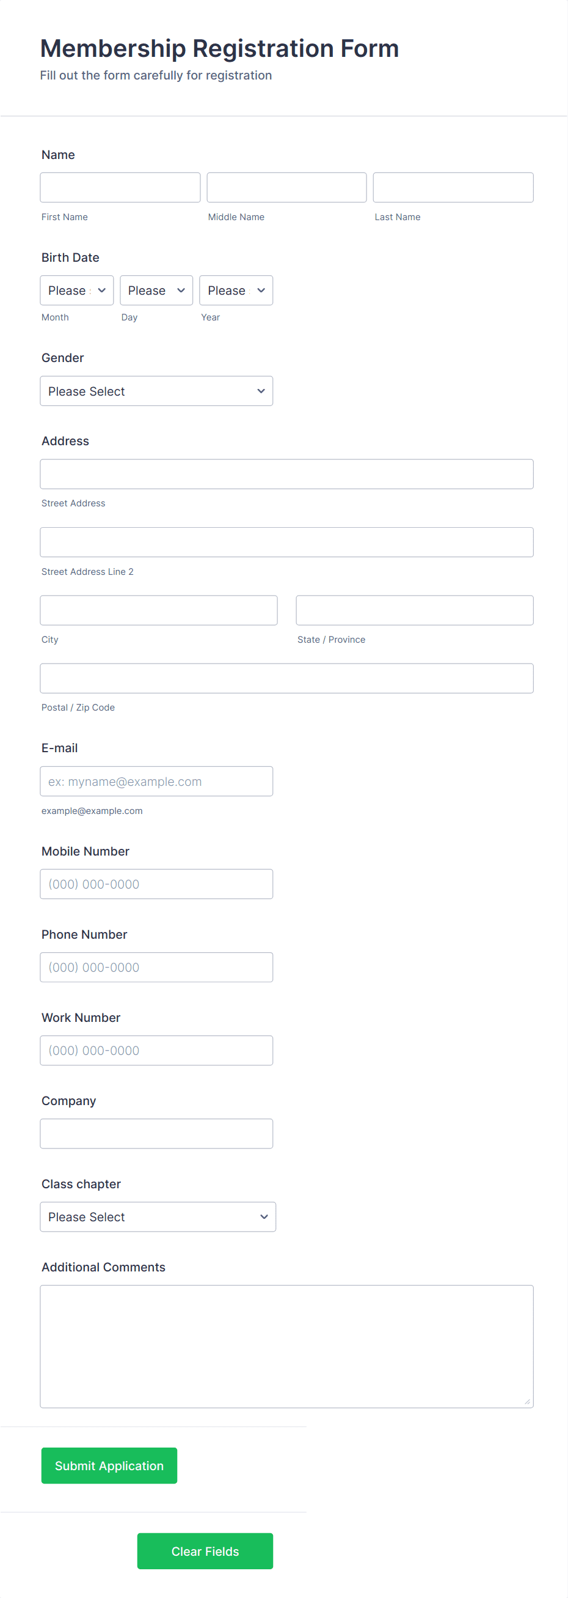Viewport: 568px width, 1598px height.
Task: Click the First Name input field
Action: [x=120, y=187]
